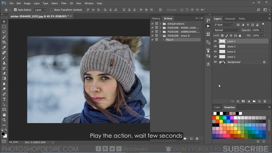
Task: Hide the Background layer
Action: point(215,62)
